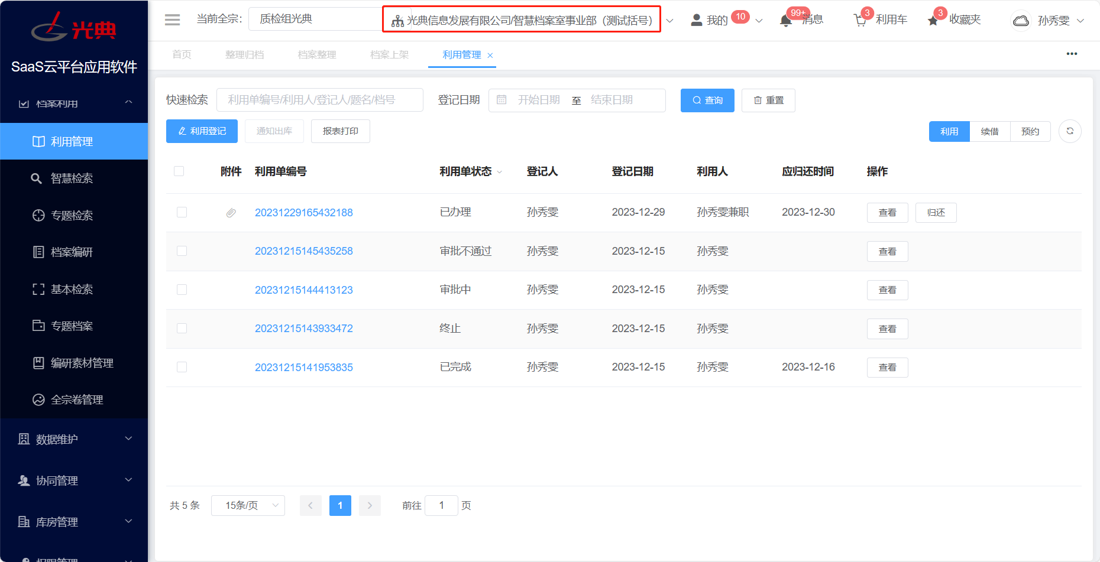
Task: Switch to the 整理归档 tab
Action: pos(244,54)
